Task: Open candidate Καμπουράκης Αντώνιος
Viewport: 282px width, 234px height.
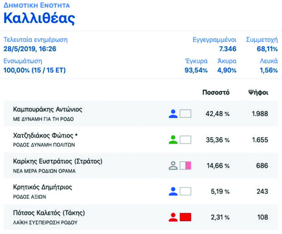Action: pyautogui.click(x=48, y=109)
